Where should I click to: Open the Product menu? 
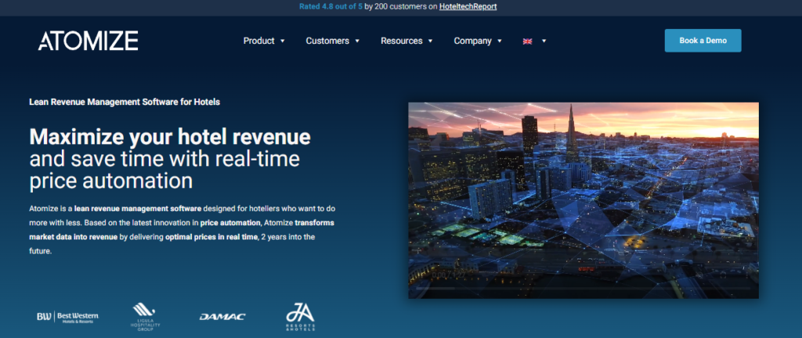[x=258, y=41]
